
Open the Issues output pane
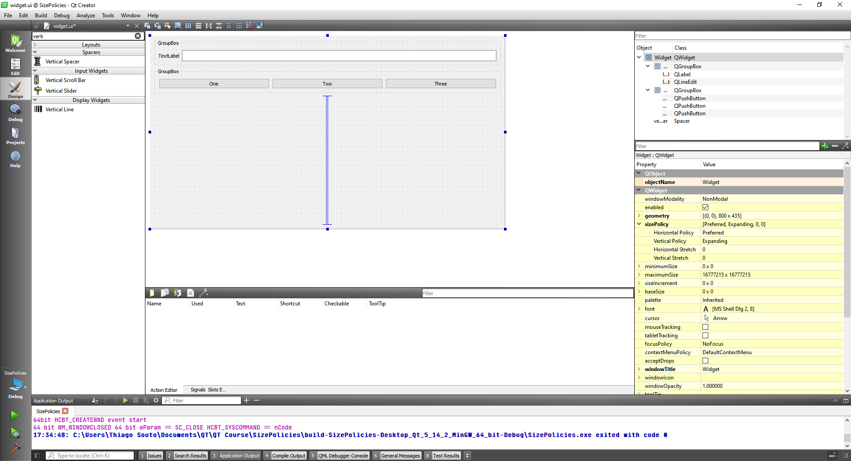coord(151,455)
